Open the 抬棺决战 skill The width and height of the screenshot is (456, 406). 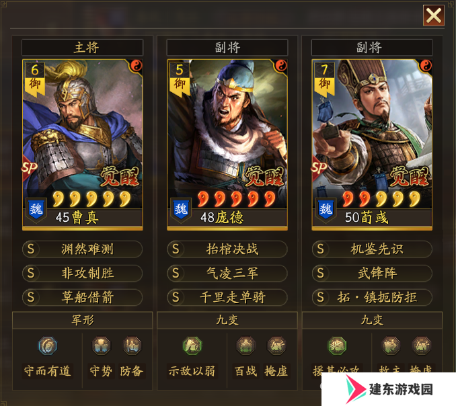(x=227, y=249)
